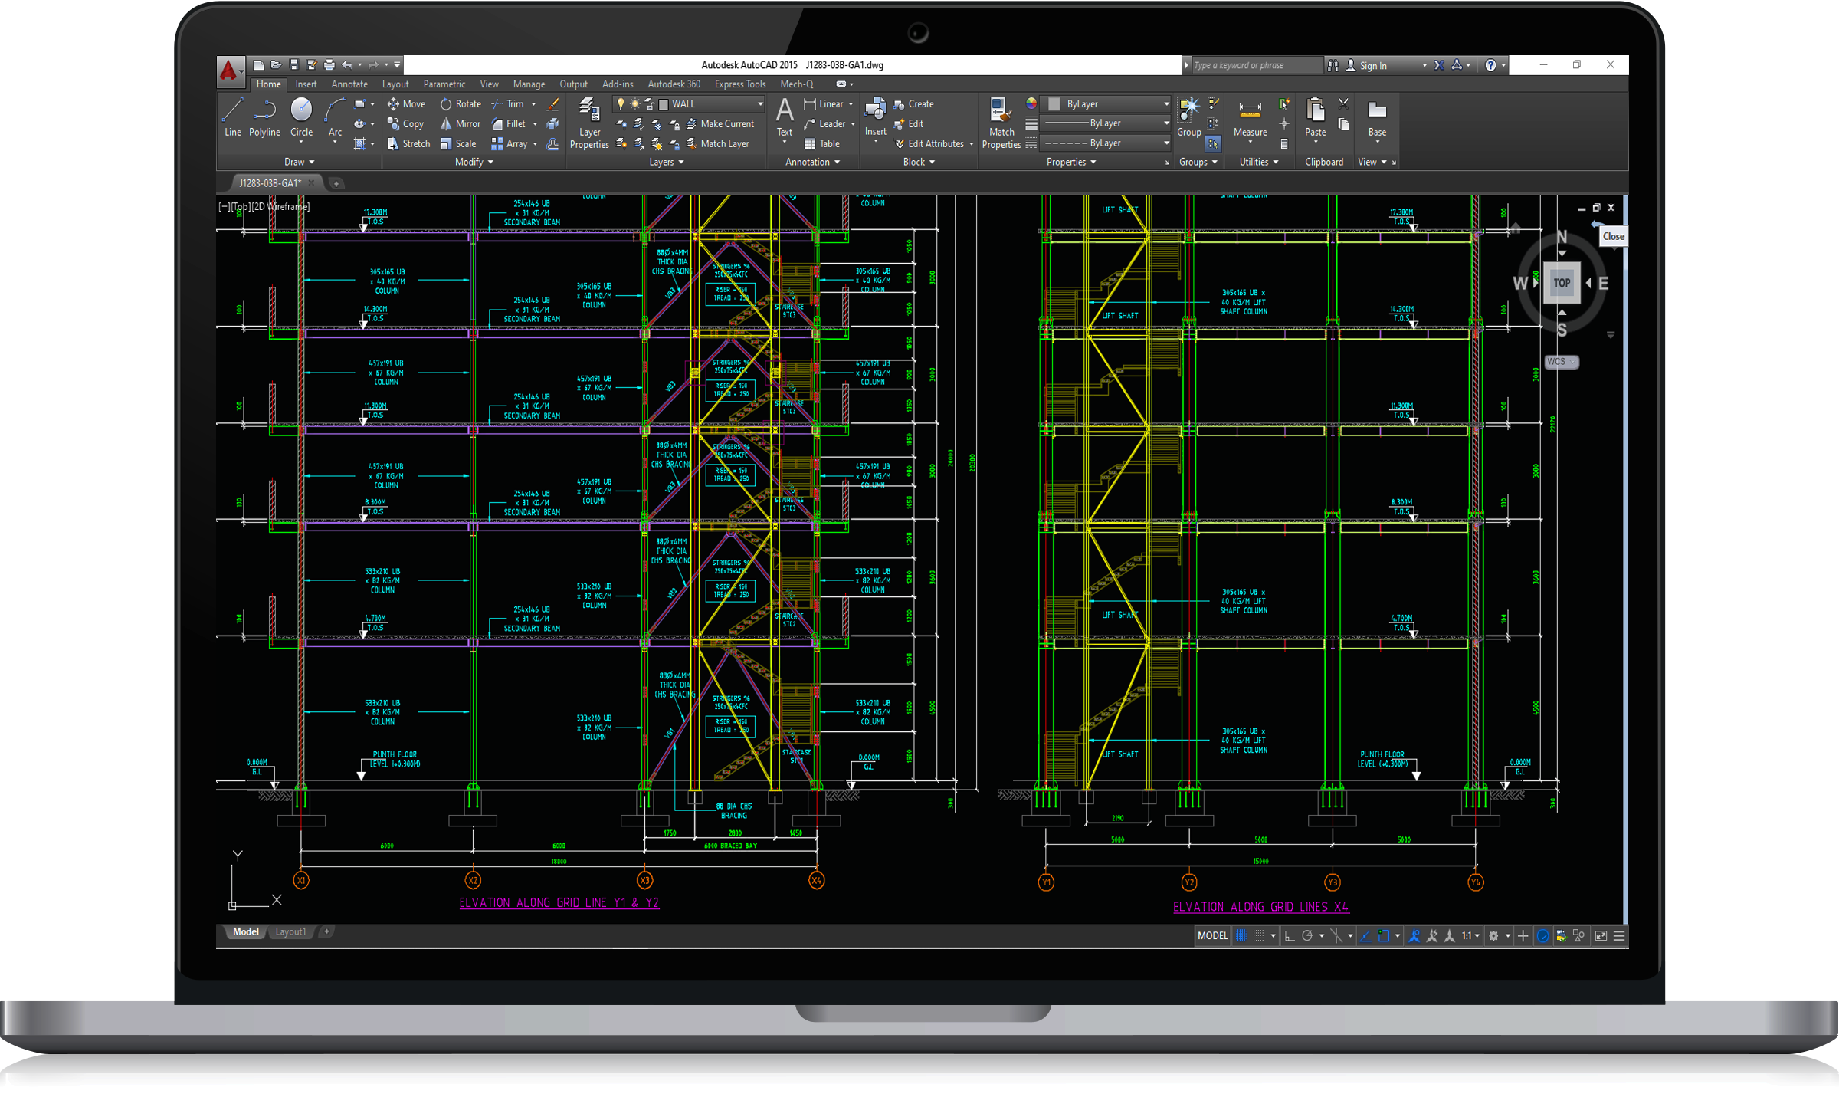Open the Layout1 tab
Screen dimensions: 1839x1107
pos(290,931)
